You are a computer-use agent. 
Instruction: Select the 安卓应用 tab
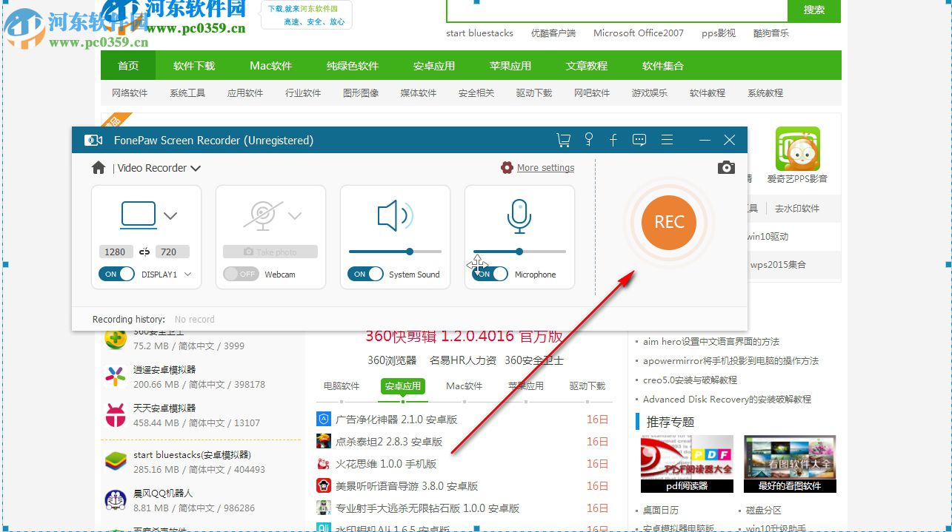click(x=403, y=385)
